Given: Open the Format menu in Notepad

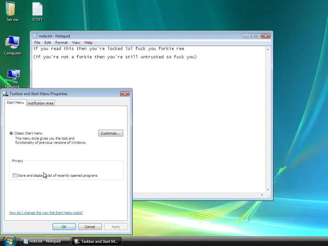Looking at the screenshot, I should [61, 43].
